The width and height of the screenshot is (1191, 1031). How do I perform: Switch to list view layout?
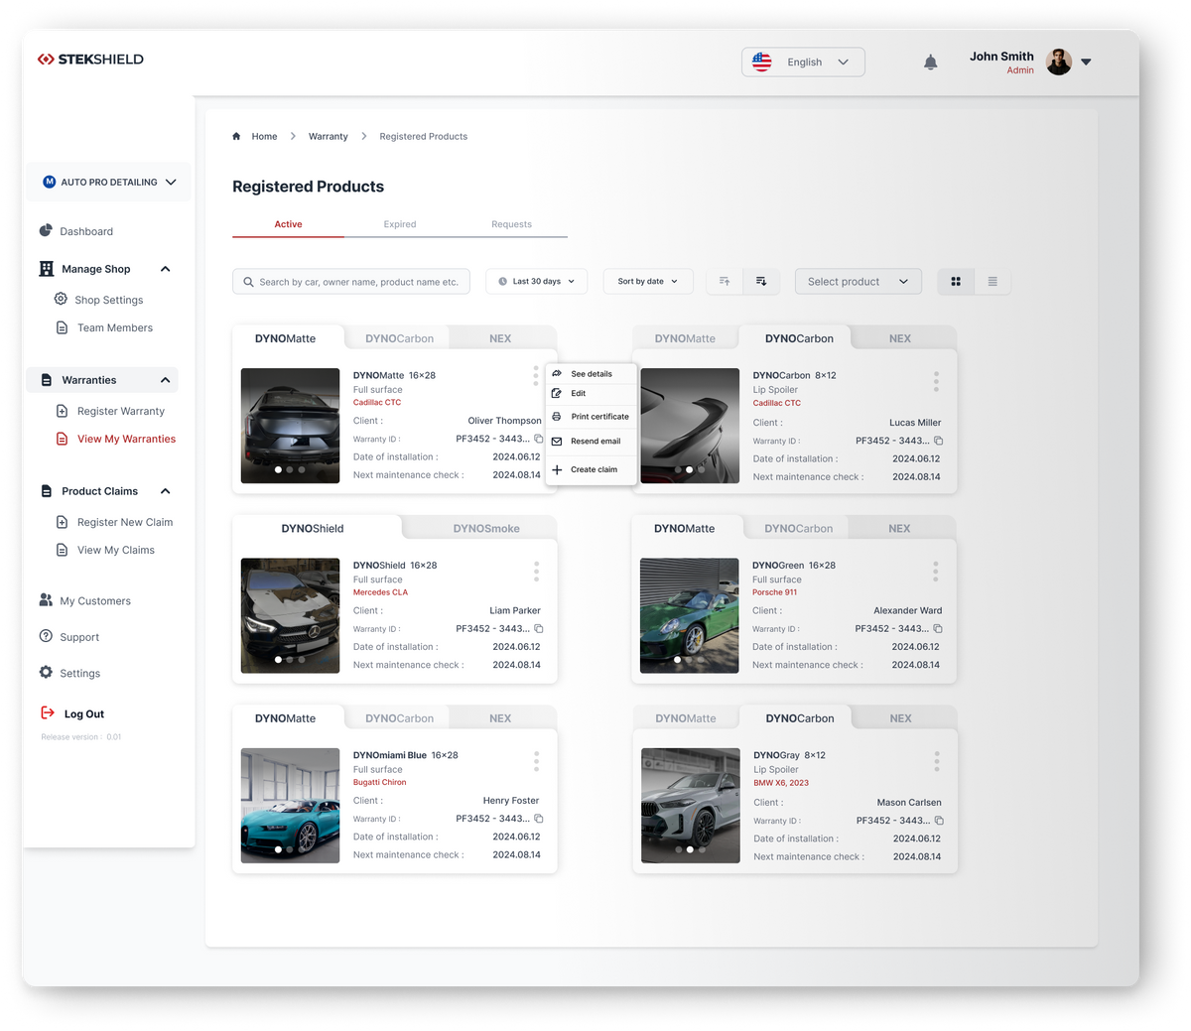992,282
